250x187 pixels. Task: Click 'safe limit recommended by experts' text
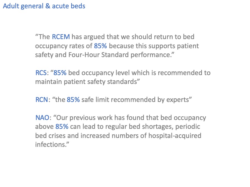(x=135, y=100)
